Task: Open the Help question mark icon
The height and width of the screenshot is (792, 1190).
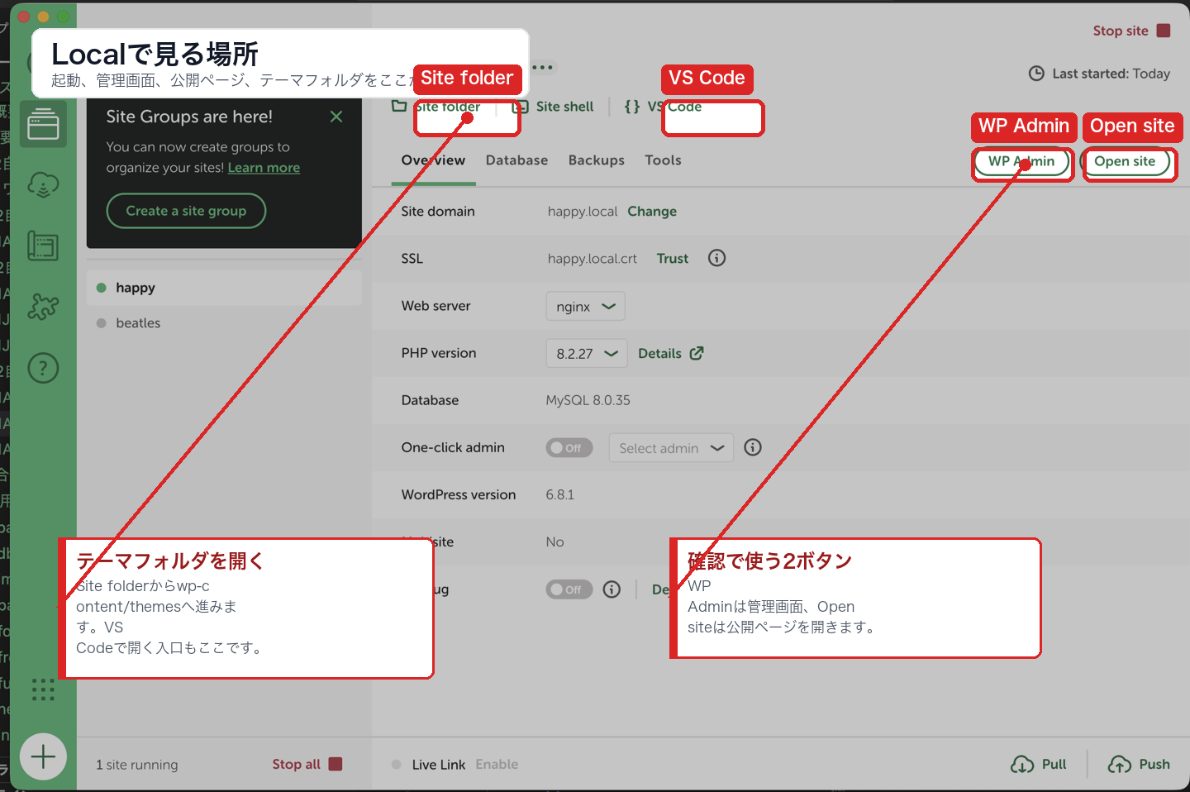Action: 43,368
